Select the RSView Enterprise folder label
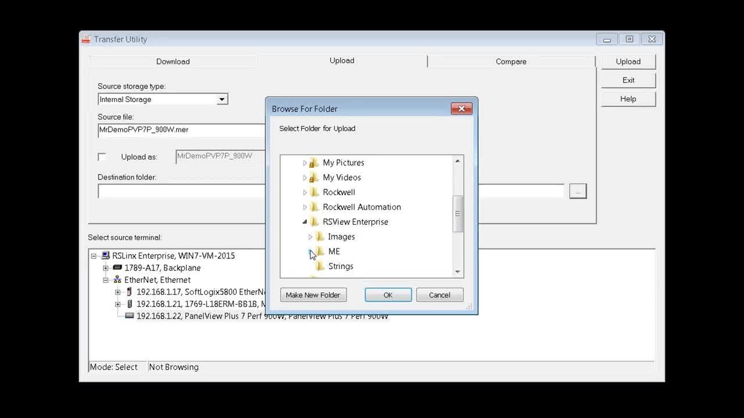 click(x=355, y=222)
